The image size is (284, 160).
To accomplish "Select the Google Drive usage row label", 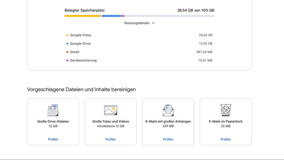I will pos(80,44).
